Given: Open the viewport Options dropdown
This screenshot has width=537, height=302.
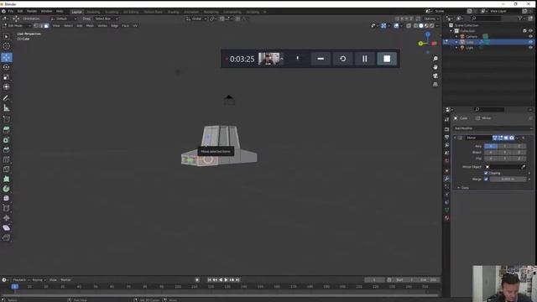Looking at the screenshot, I should [x=431, y=18].
